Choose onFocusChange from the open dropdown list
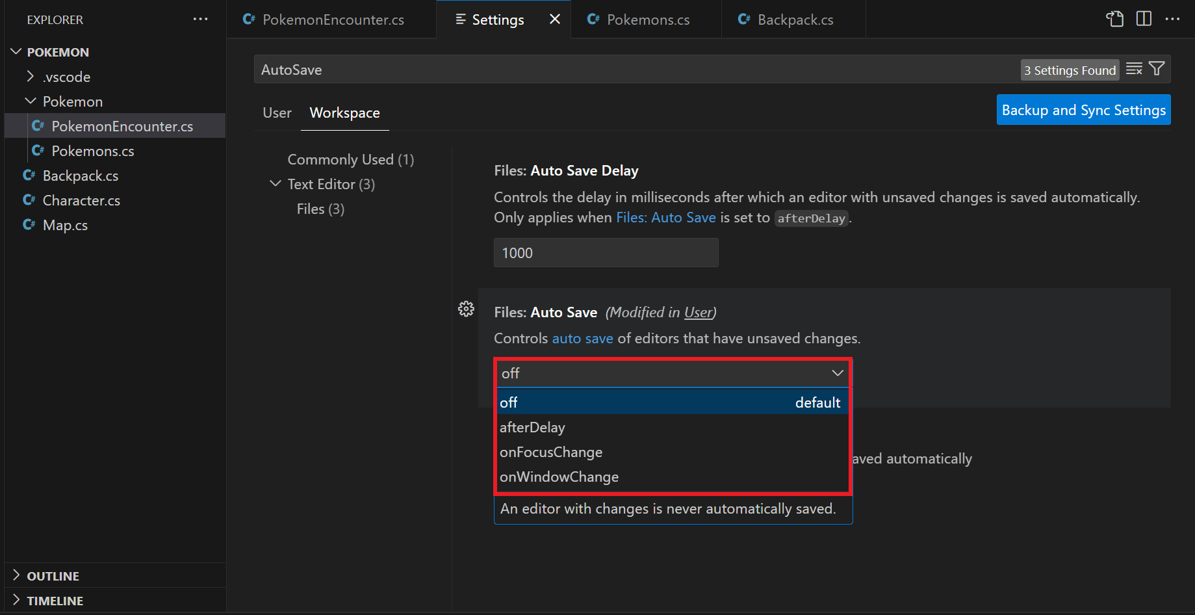This screenshot has width=1195, height=615. (x=551, y=452)
